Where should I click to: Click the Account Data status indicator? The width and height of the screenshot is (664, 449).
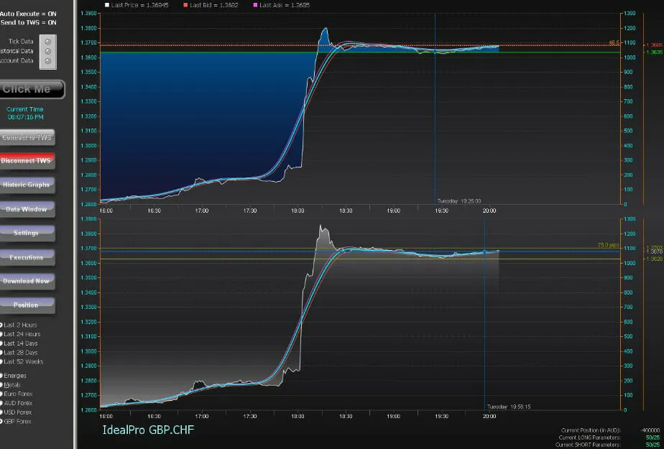click(x=48, y=61)
